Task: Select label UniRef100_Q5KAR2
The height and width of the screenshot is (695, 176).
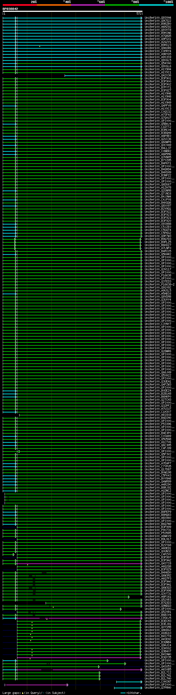Action: click(158, 254)
